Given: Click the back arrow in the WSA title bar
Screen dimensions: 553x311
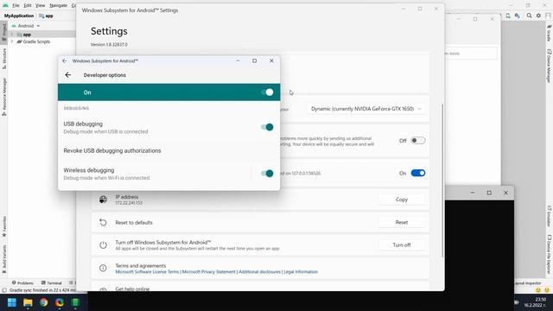Looking at the screenshot, I should coord(64,61).
